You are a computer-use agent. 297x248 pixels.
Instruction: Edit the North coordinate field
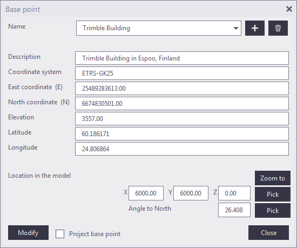pos(182,103)
